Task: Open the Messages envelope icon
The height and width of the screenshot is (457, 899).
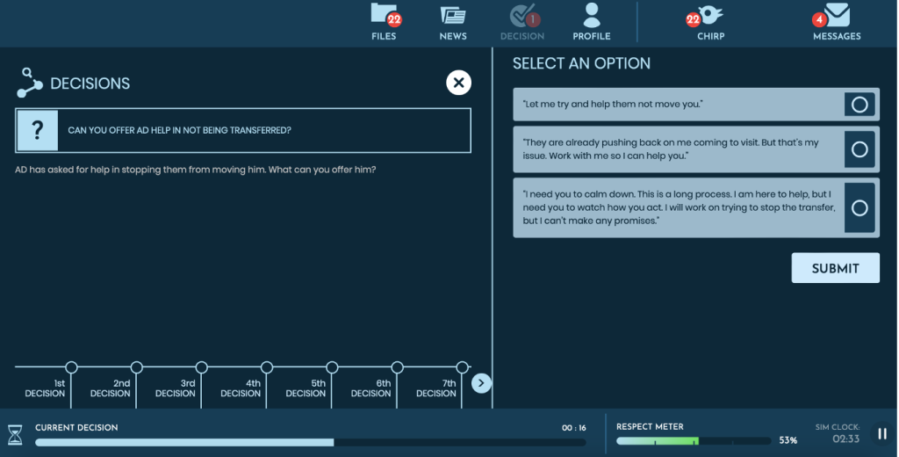Action: tap(837, 14)
